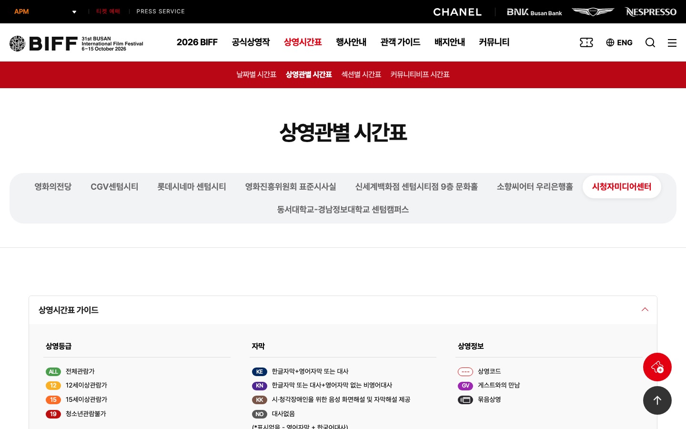
Task: Select the CGV센텀시티 venue tab
Action: tap(114, 187)
